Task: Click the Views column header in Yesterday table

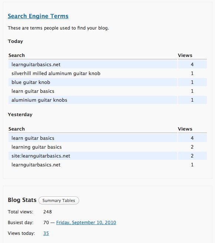Action: pos(185,129)
